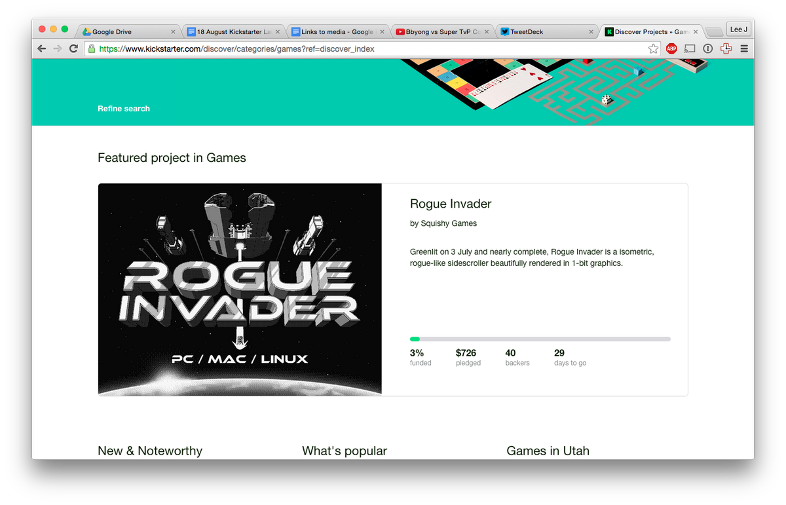Click the Featured project in Games heading
This screenshot has height=505, width=786.
[172, 158]
